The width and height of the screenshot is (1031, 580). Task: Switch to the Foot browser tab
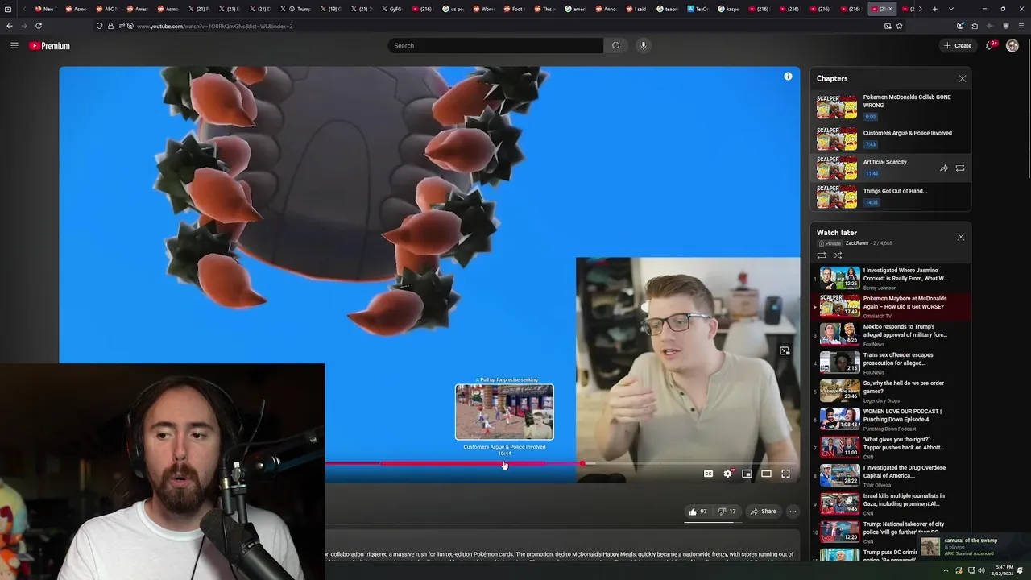point(513,9)
